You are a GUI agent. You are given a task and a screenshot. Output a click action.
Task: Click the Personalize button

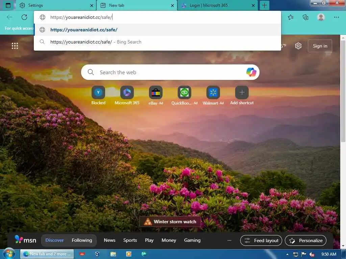click(305, 240)
